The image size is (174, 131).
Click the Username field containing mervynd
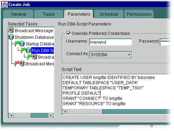point(110,42)
